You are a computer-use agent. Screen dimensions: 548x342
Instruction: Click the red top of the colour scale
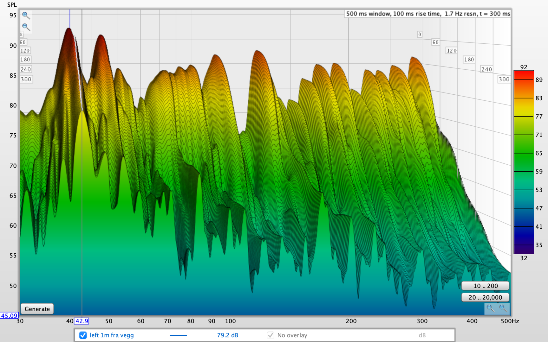click(x=524, y=75)
